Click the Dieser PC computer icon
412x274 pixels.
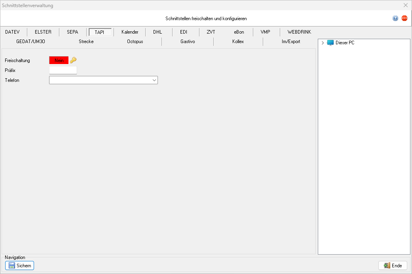(x=330, y=43)
